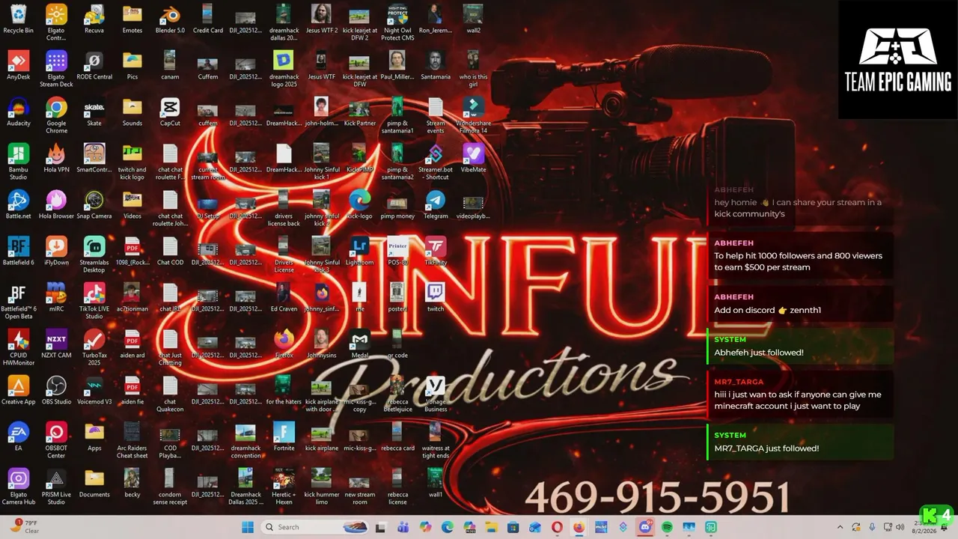Screen dimensions: 958x539
Task: Show hidden system tray icons
Action: pyautogui.click(x=840, y=527)
